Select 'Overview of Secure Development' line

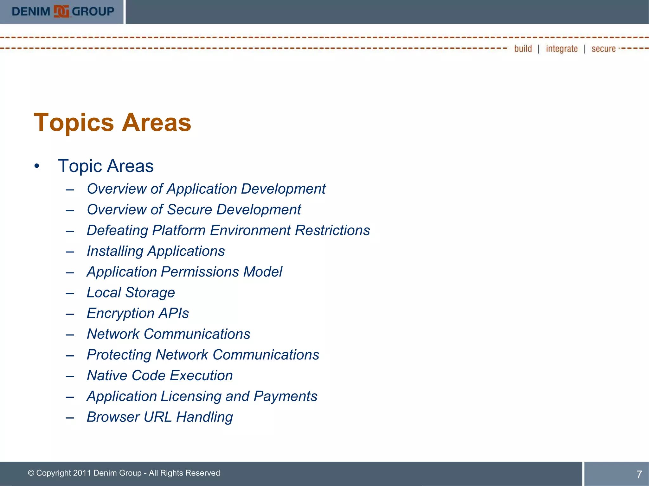194,210
